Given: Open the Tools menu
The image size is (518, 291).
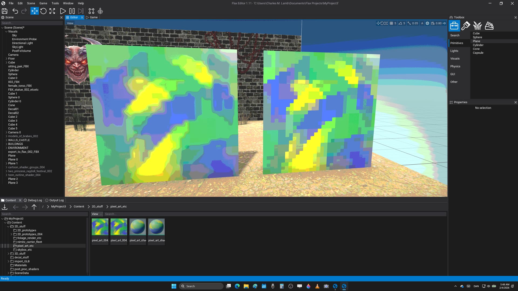Looking at the screenshot, I should pos(55,3).
